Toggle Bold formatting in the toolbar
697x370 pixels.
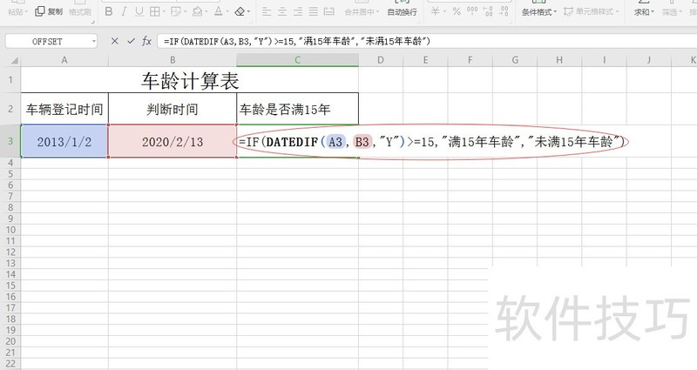tap(108, 11)
